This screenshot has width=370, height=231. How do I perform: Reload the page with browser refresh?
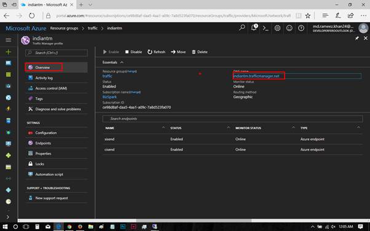pyautogui.click(x=31, y=16)
